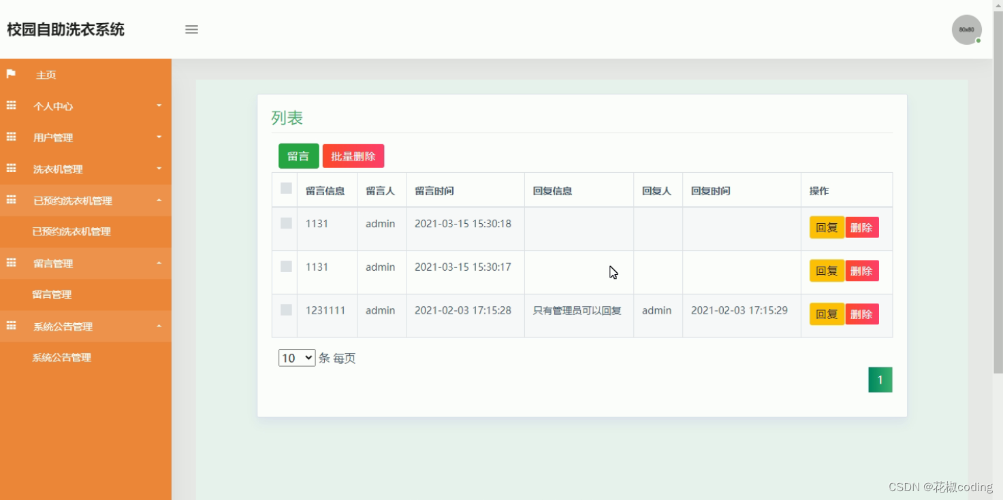The height and width of the screenshot is (500, 1003).
Task: Click the 列表 heading
Action: (287, 118)
